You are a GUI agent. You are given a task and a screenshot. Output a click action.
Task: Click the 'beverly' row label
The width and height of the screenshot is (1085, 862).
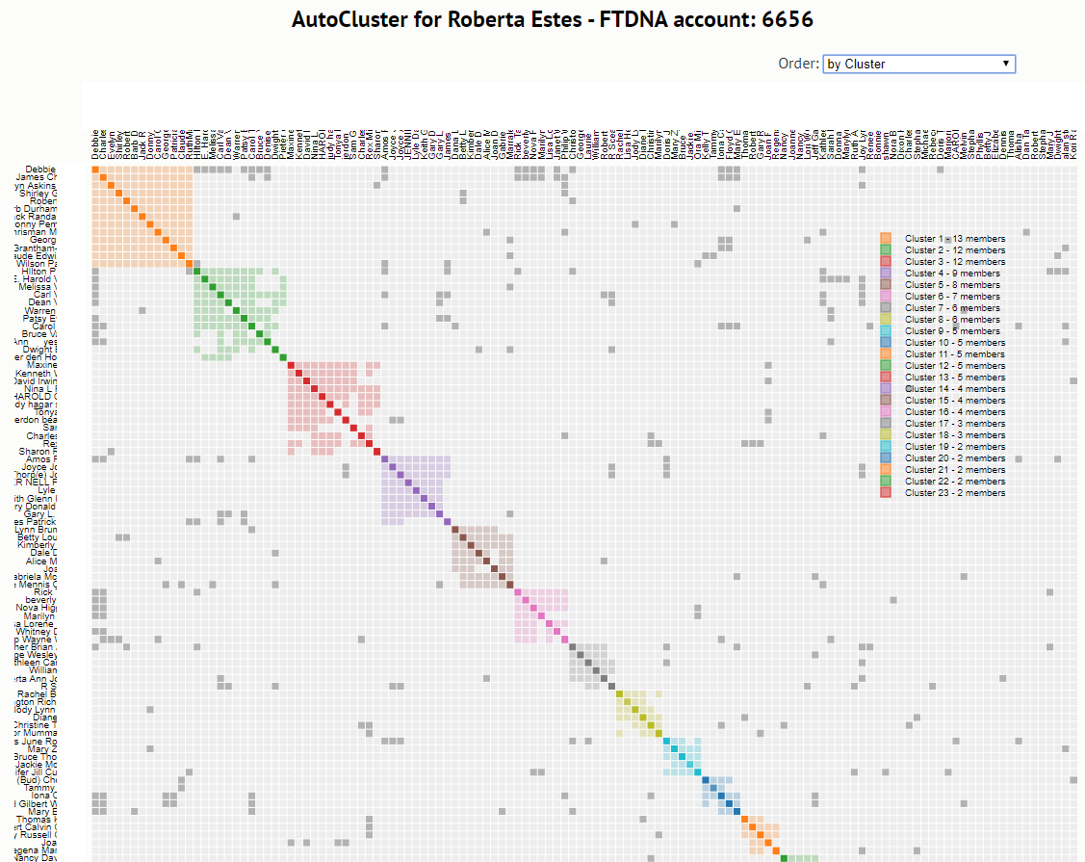point(40,600)
